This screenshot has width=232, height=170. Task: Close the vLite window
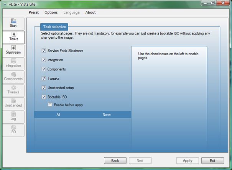[223, 3]
